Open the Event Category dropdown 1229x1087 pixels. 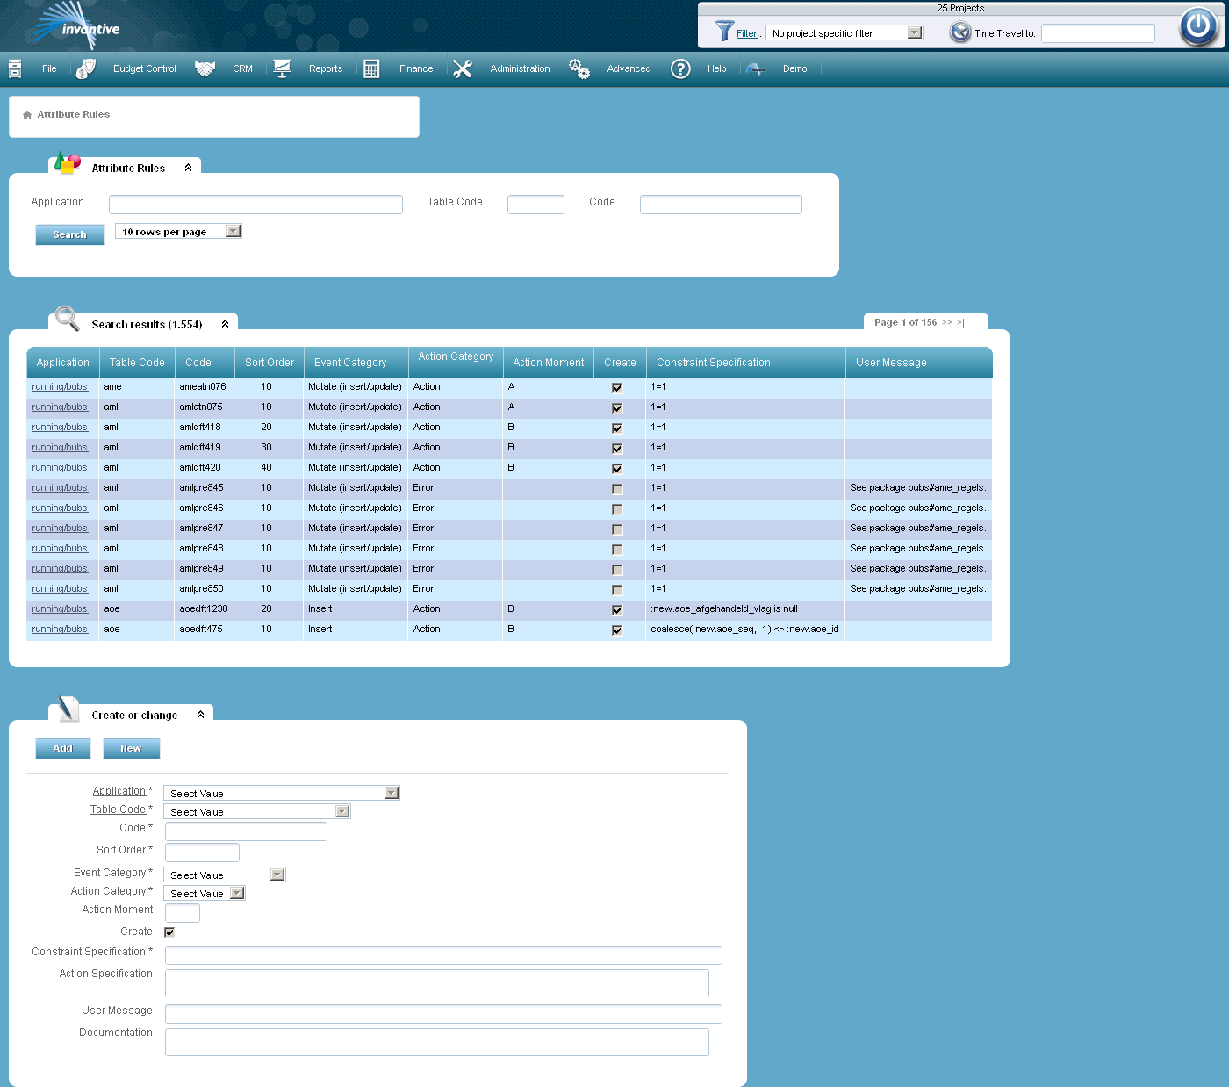[x=277, y=875]
